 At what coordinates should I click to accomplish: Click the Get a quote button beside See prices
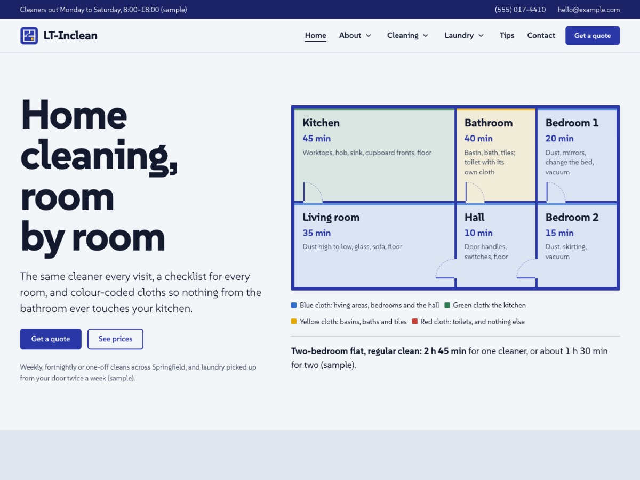tap(51, 339)
